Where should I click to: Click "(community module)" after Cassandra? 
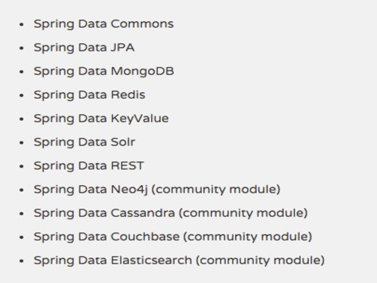243,213
